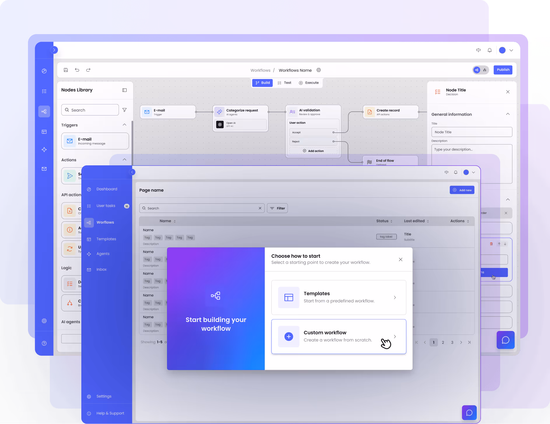Open workflow name settings gear
Image resolution: width=550 pixels, height=424 pixels.
point(319,70)
